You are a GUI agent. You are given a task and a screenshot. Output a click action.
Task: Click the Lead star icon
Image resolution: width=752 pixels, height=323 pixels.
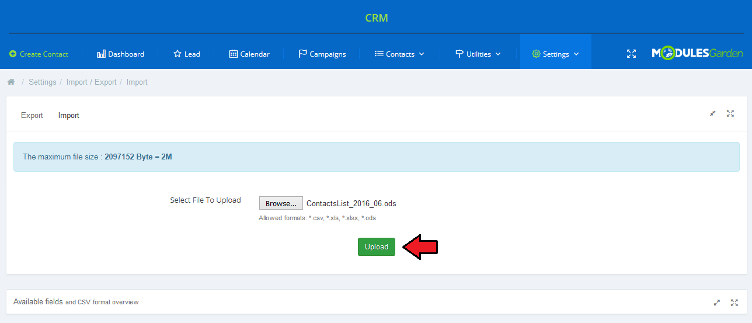click(177, 54)
